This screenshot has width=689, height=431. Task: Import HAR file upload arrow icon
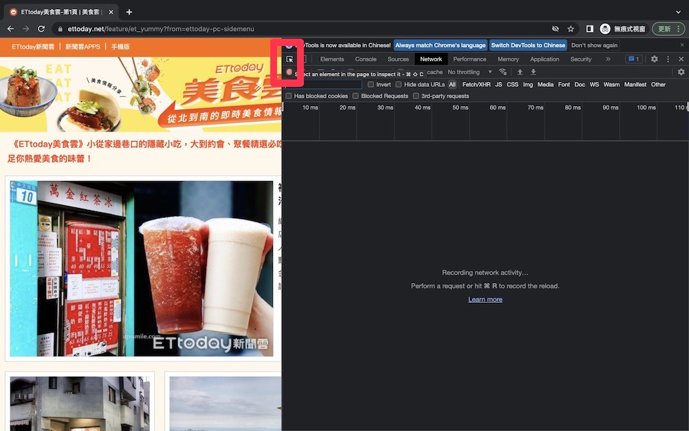click(x=520, y=72)
